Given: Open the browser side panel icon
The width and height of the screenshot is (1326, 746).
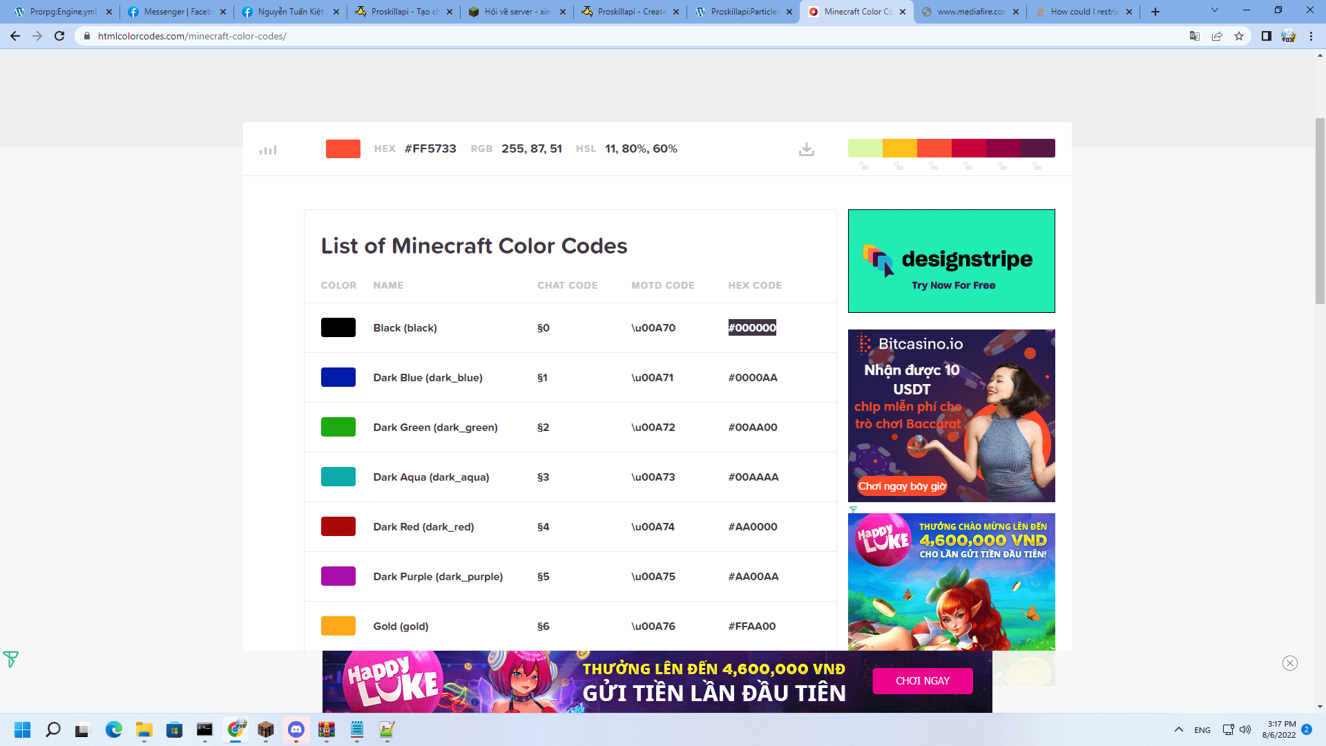Looking at the screenshot, I should tap(1266, 36).
